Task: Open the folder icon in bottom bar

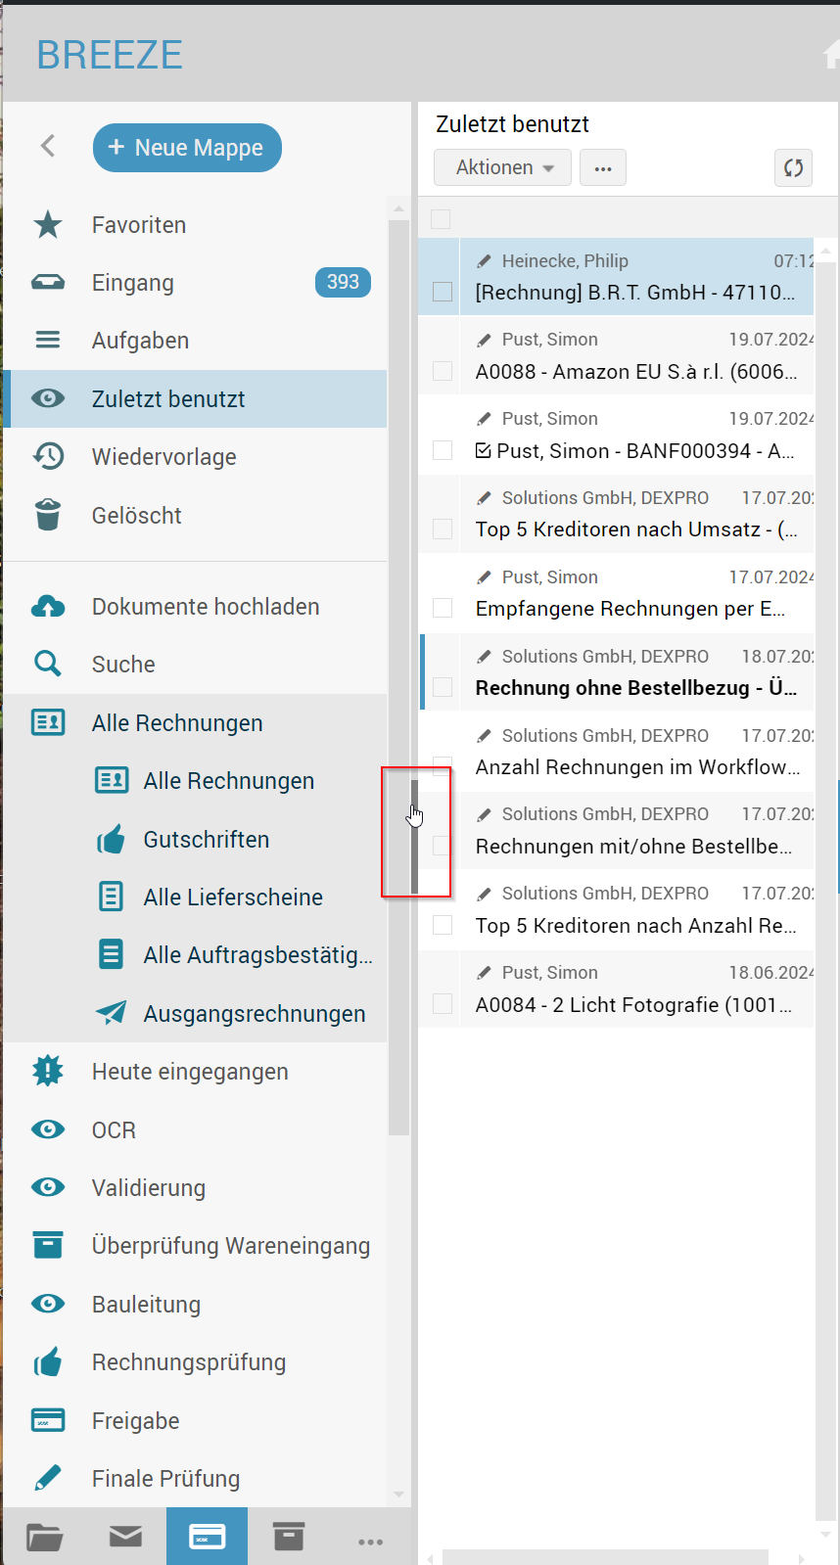Action: pos(44,1537)
